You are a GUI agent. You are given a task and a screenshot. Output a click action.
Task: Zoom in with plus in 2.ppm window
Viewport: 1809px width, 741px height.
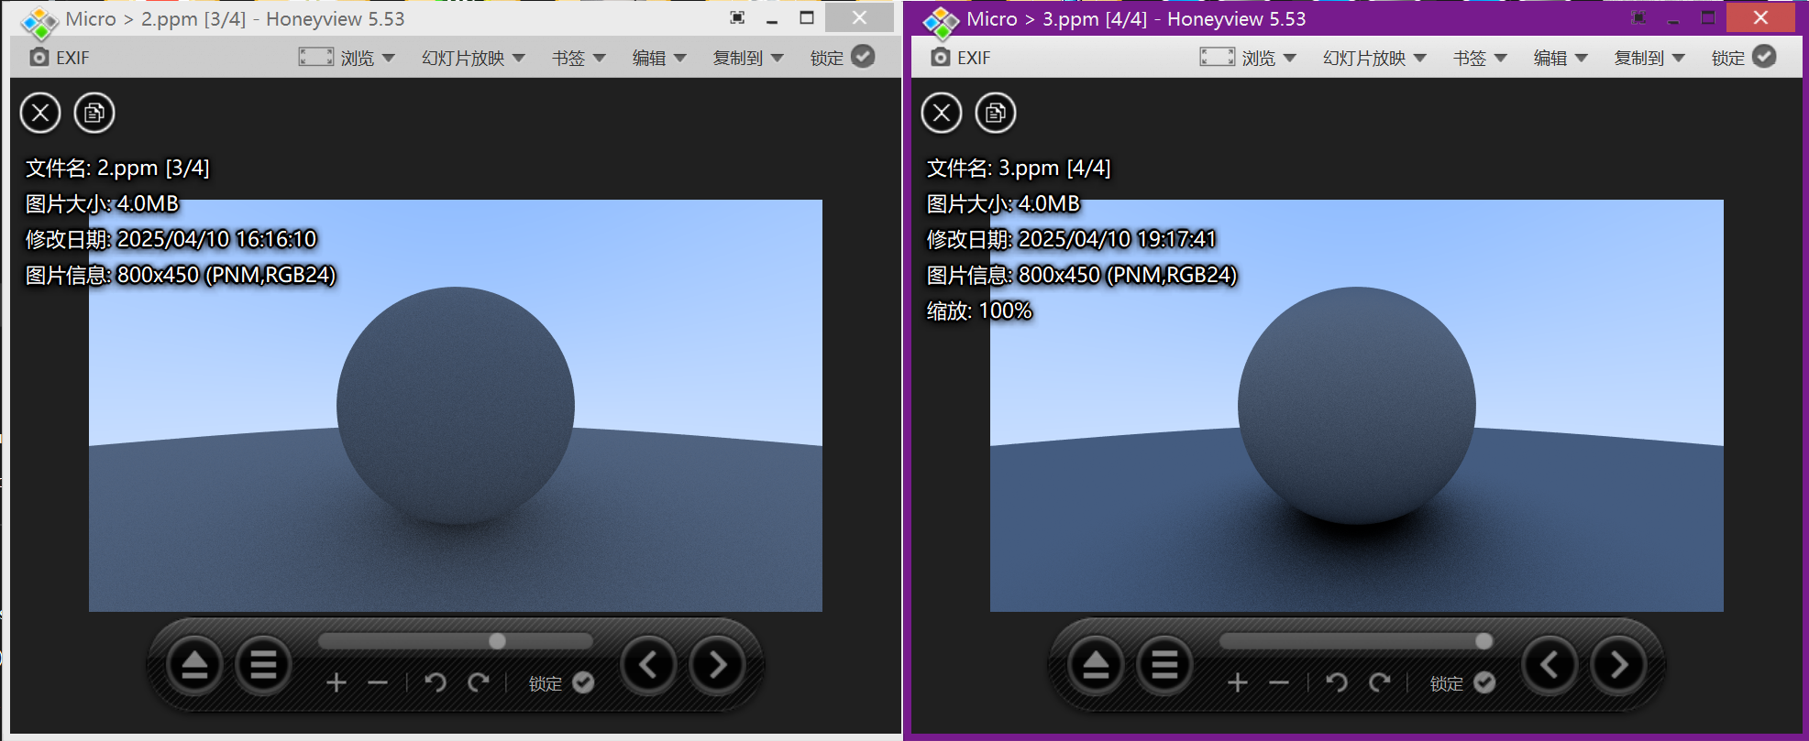[x=336, y=682]
